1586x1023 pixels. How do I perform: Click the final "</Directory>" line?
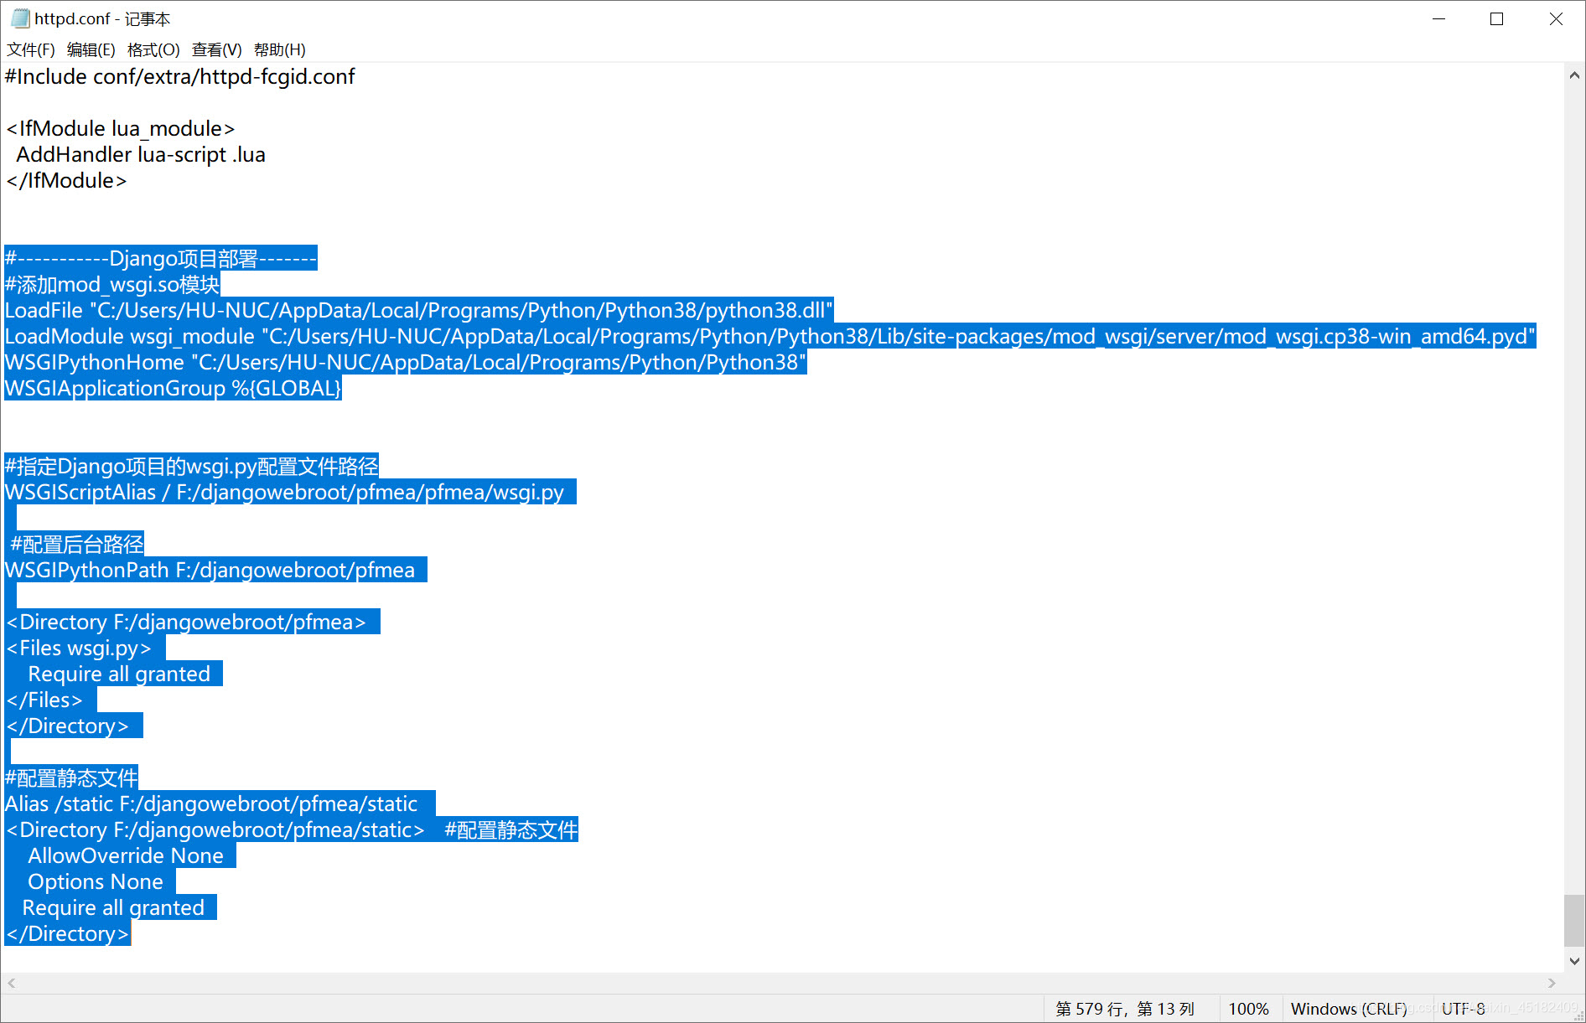coord(68,933)
